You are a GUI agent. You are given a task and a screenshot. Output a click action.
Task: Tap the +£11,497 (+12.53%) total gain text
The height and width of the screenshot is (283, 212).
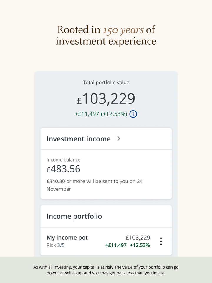101,114
